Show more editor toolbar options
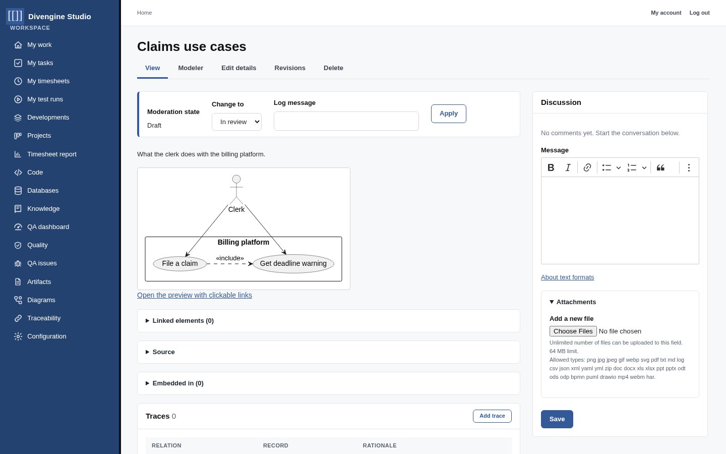 point(689,167)
